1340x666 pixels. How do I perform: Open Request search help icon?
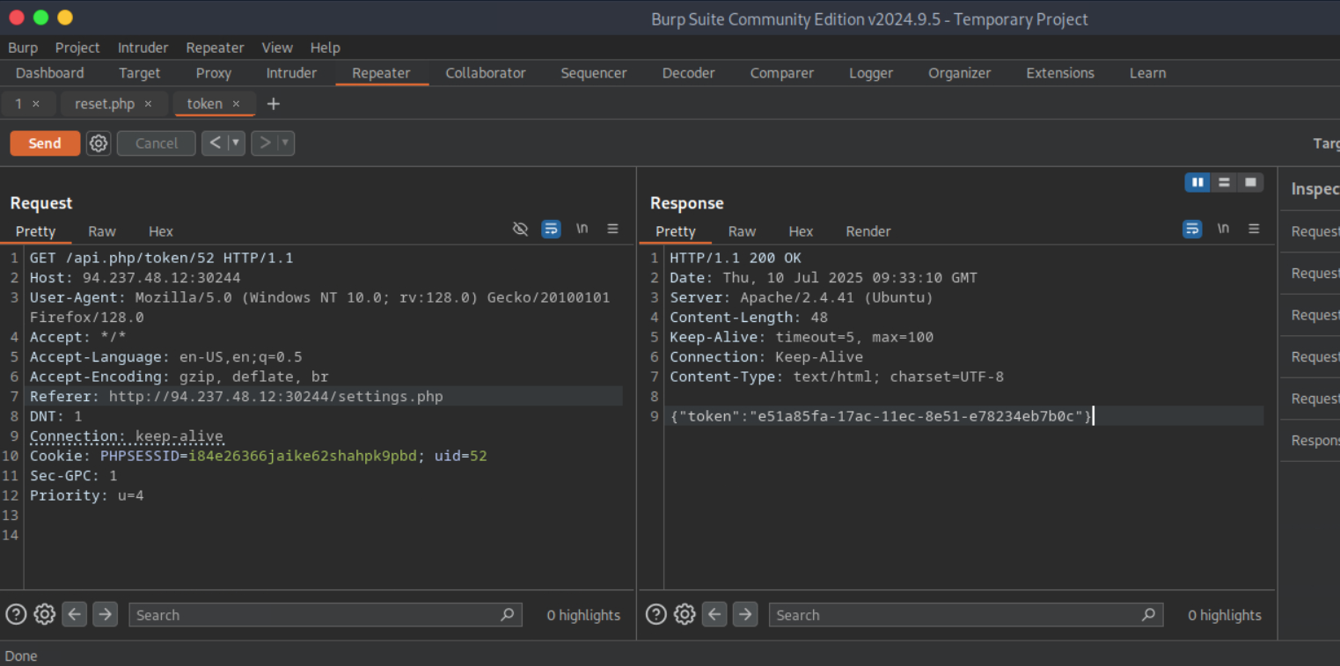pos(16,614)
